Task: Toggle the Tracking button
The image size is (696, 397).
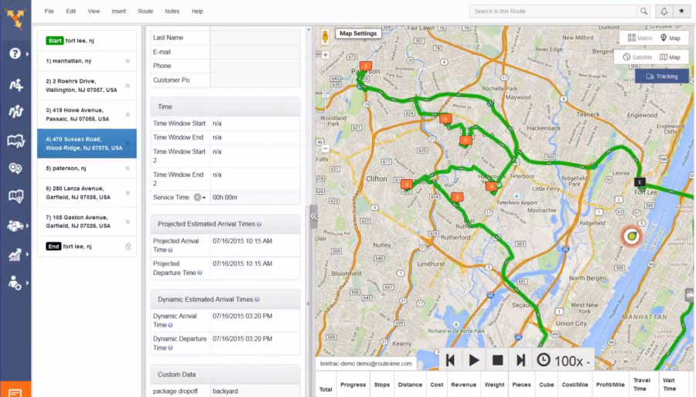Action: click(662, 76)
